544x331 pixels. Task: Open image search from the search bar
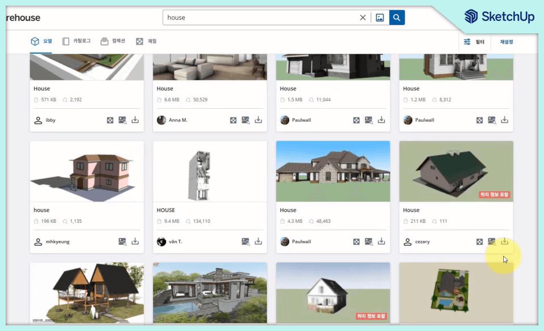(380, 18)
